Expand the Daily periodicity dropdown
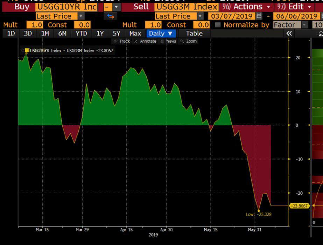The height and width of the screenshot is (245, 323). [x=161, y=33]
